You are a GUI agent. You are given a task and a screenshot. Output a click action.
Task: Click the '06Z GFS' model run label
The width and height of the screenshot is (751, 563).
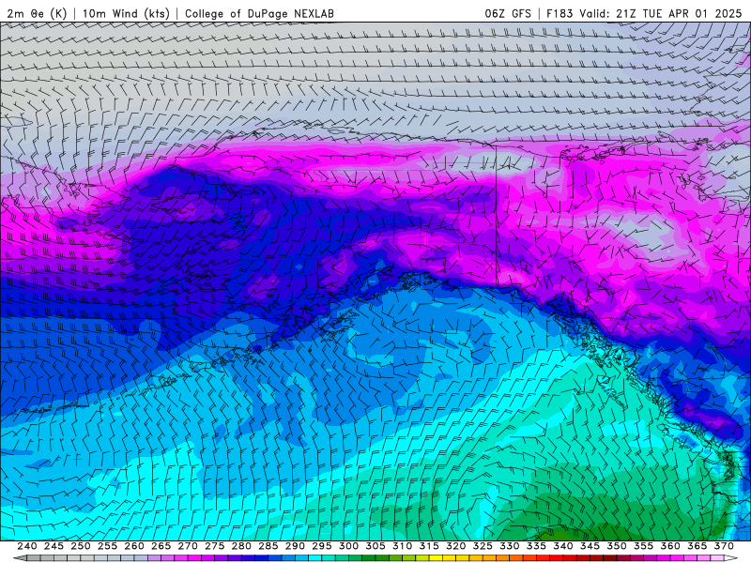508,13
